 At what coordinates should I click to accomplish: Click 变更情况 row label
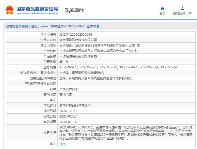pos(50,133)
